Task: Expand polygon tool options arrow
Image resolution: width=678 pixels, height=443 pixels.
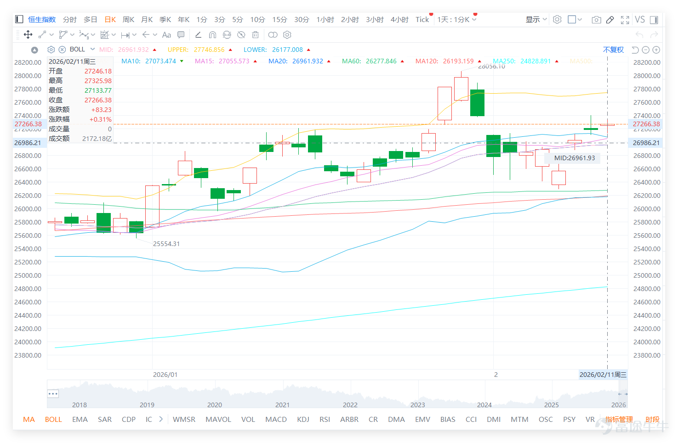Action: [x=72, y=35]
